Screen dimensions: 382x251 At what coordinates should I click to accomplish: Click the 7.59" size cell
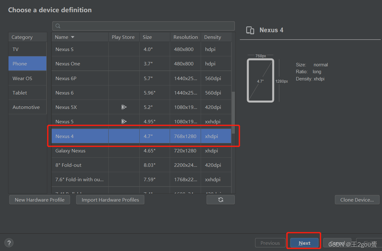[x=155, y=179]
